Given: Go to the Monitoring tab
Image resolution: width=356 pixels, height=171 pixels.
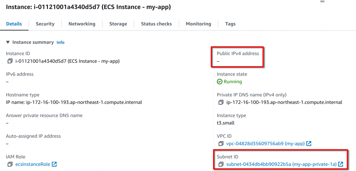Looking at the screenshot, I should pos(198,24).
